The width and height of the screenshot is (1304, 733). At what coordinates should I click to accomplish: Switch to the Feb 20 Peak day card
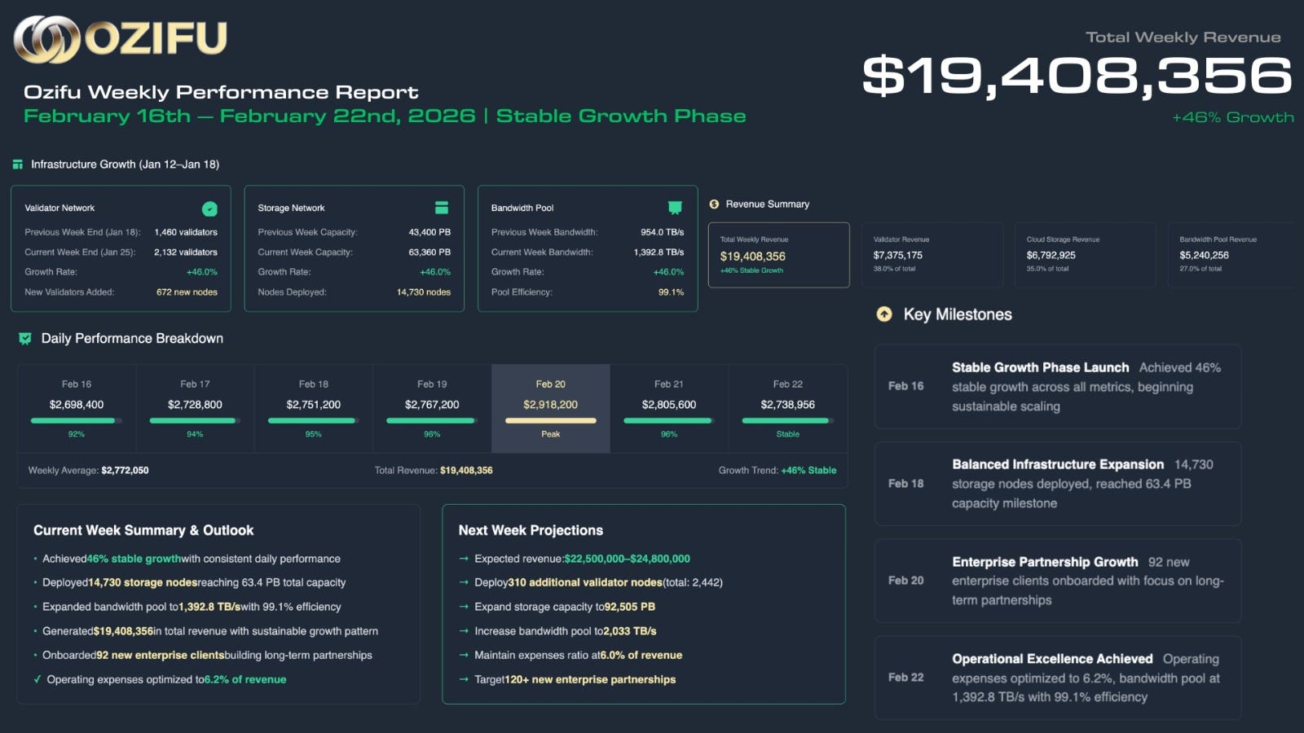(x=550, y=407)
